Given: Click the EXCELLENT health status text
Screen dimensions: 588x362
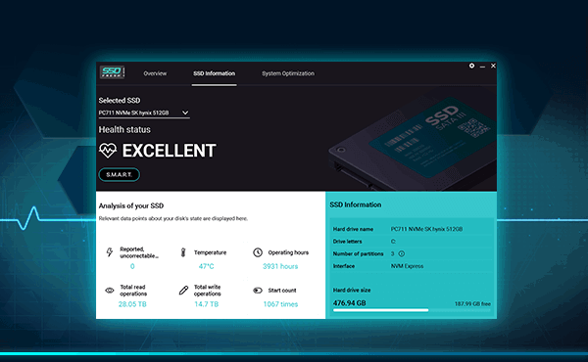Looking at the screenshot, I should click(x=170, y=151).
